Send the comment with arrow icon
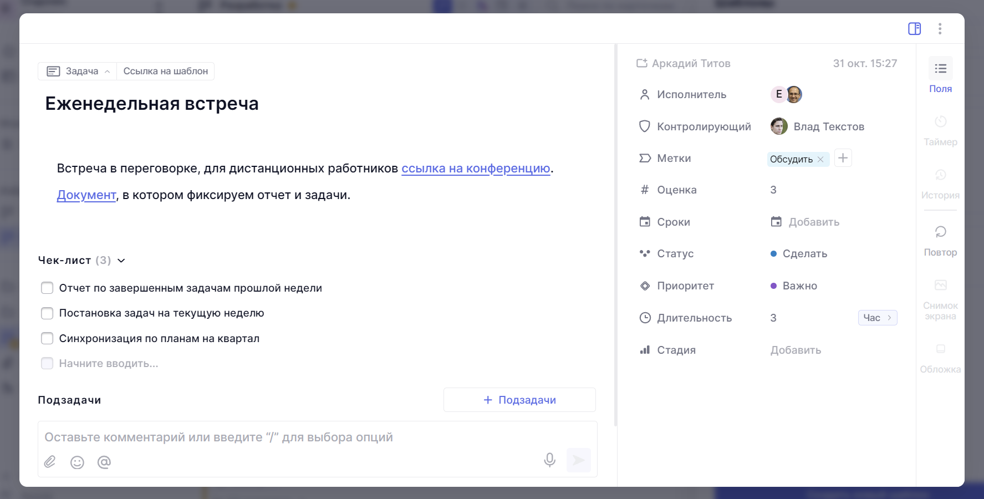The image size is (984, 499). (578, 460)
